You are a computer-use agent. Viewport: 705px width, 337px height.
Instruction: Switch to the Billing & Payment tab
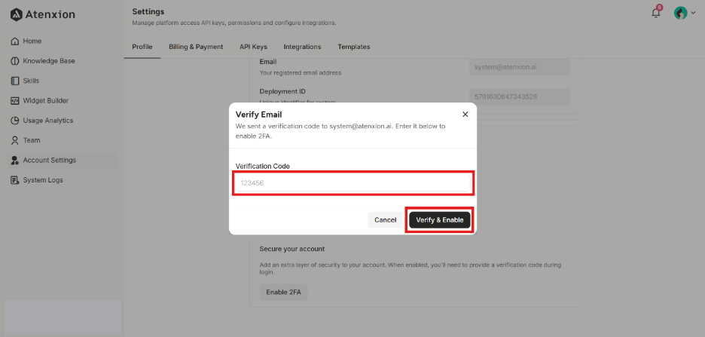coord(196,47)
